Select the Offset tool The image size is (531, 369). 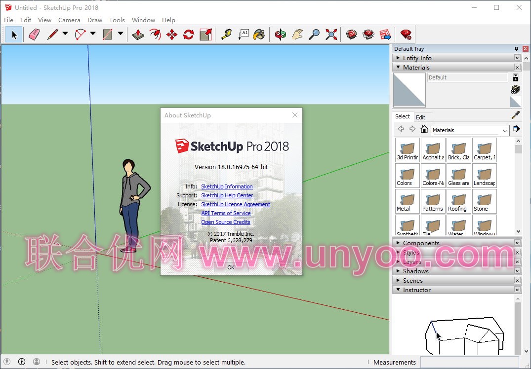point(155,35)
